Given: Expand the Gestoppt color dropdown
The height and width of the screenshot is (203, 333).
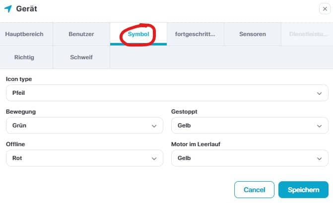Looking at the screenshot, I should pyautogui.click(x=249, y=125).
